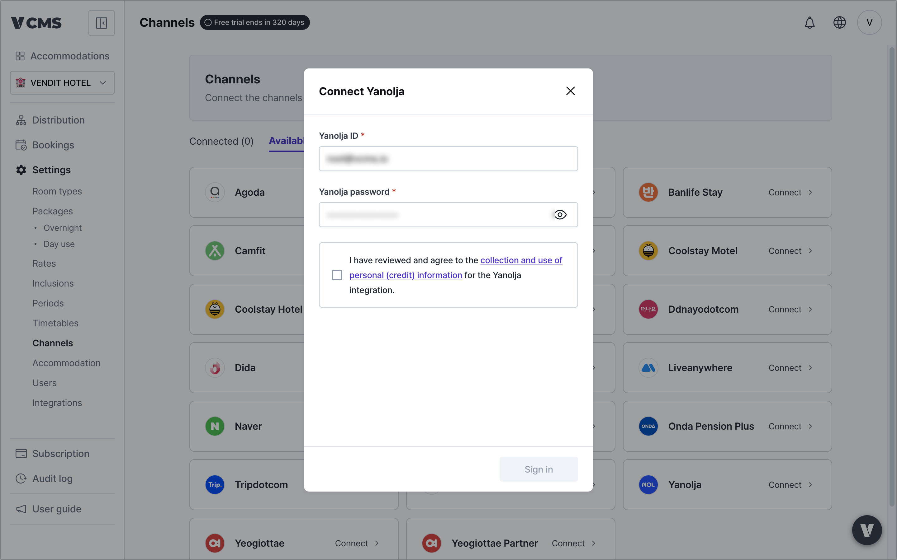Open Integrations settings page
Image resolution: width=897 pixels, height=560 pixels.
coord(57,403)
